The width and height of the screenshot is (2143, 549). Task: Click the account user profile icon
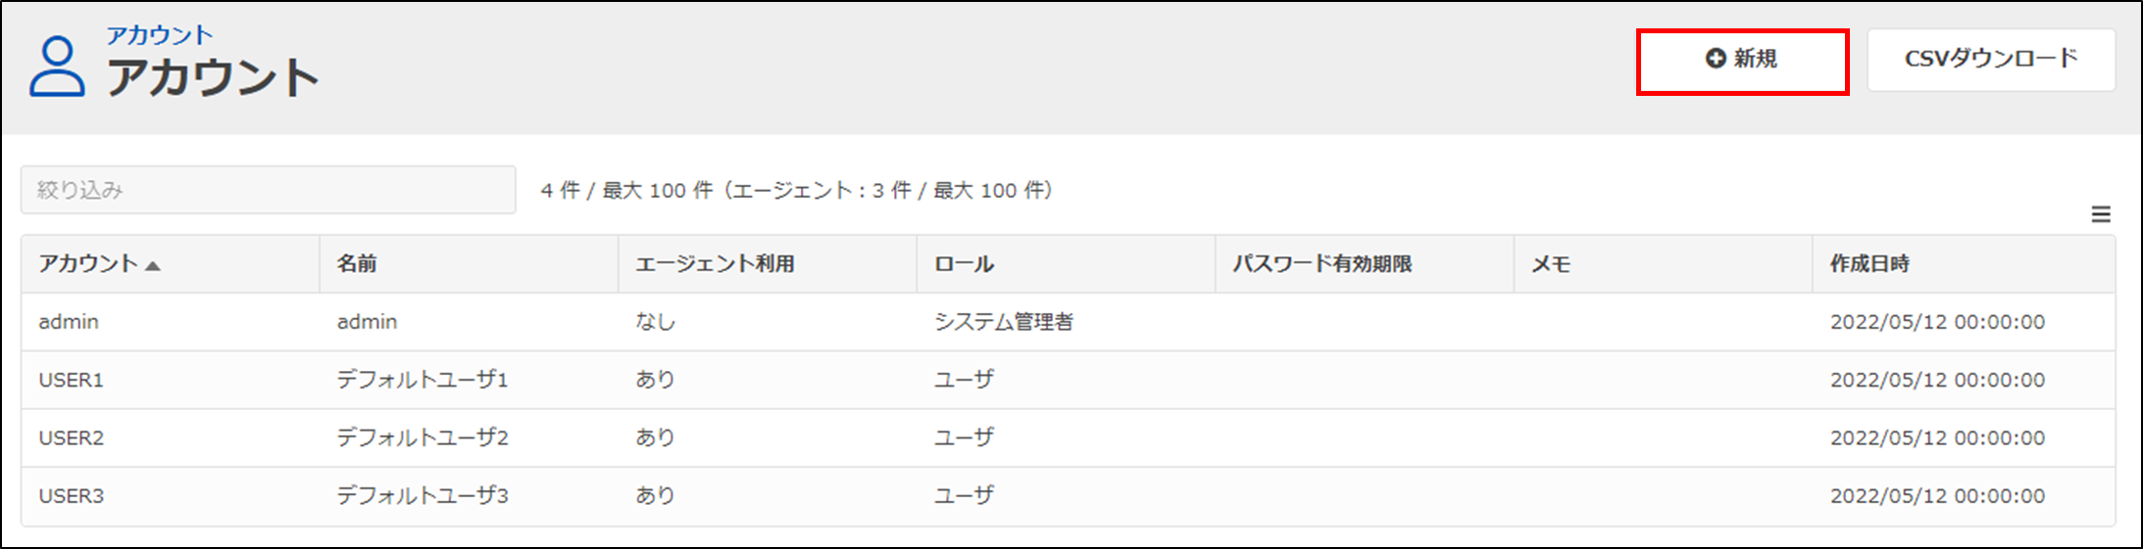click(x=57, y=67)
